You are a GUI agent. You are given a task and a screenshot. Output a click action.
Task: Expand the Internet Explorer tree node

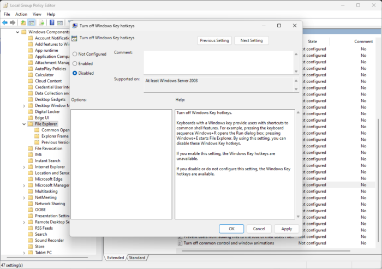(x=24, y=167)
